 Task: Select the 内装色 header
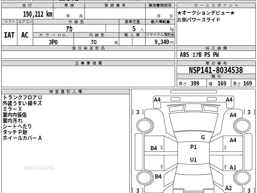[x=97, y=35]
